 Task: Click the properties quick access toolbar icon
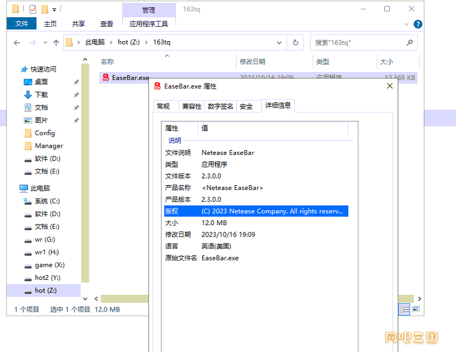[x=33, y=10]
